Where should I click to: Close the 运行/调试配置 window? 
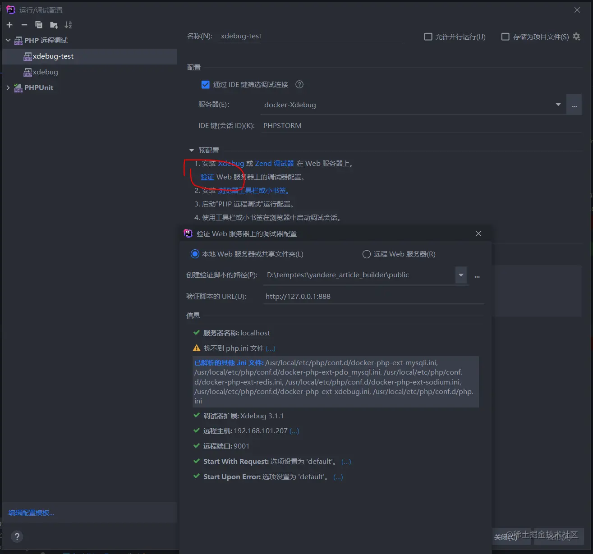577,10
